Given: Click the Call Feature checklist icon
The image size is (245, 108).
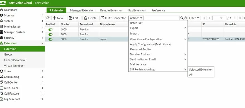Looking at the screenshot, I should (x=2, y=94).
